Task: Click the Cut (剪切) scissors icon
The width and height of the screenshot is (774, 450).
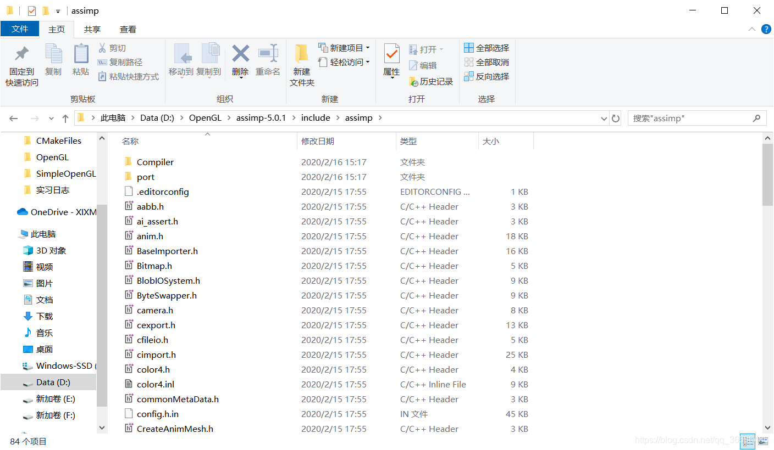Action: tap(102, 48)
